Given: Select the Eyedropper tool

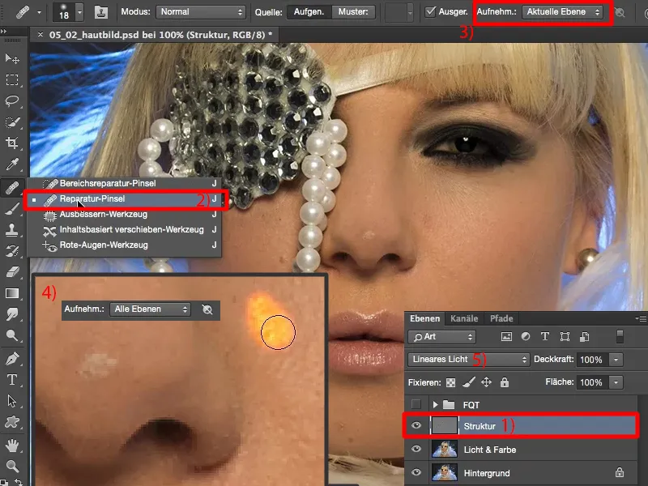Looking at the screenshot, I should click(12, 165).
